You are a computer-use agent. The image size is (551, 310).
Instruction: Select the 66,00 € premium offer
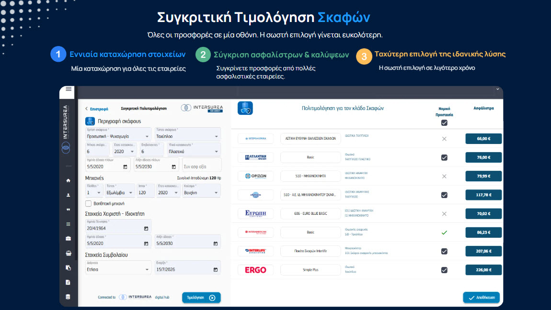point(483,139)
